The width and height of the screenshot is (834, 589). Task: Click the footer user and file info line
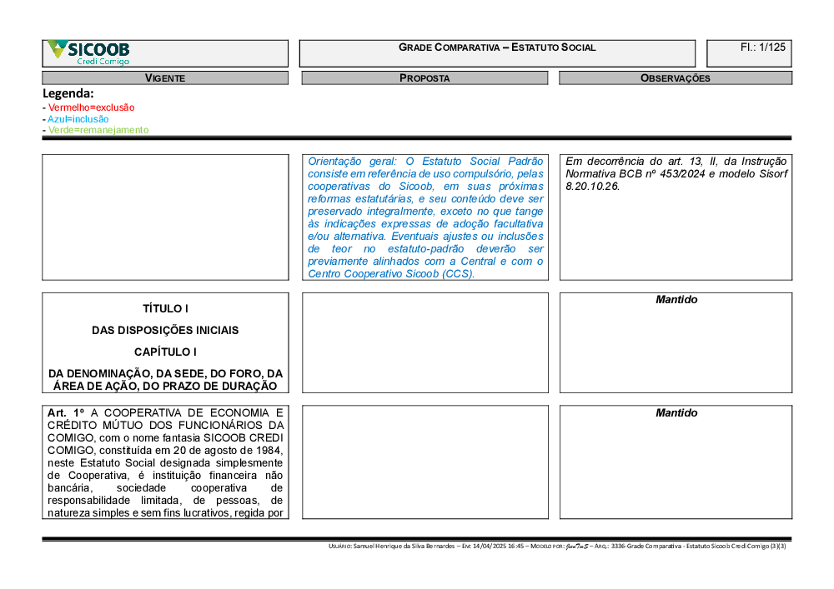click(558, 546)
